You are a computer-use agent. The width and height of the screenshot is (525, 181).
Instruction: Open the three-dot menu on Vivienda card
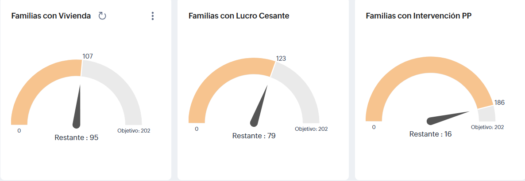tap(153, 16)
